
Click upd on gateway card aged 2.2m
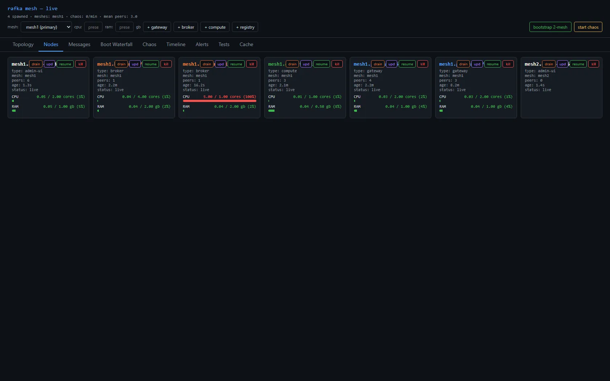(x=391, y=64)
